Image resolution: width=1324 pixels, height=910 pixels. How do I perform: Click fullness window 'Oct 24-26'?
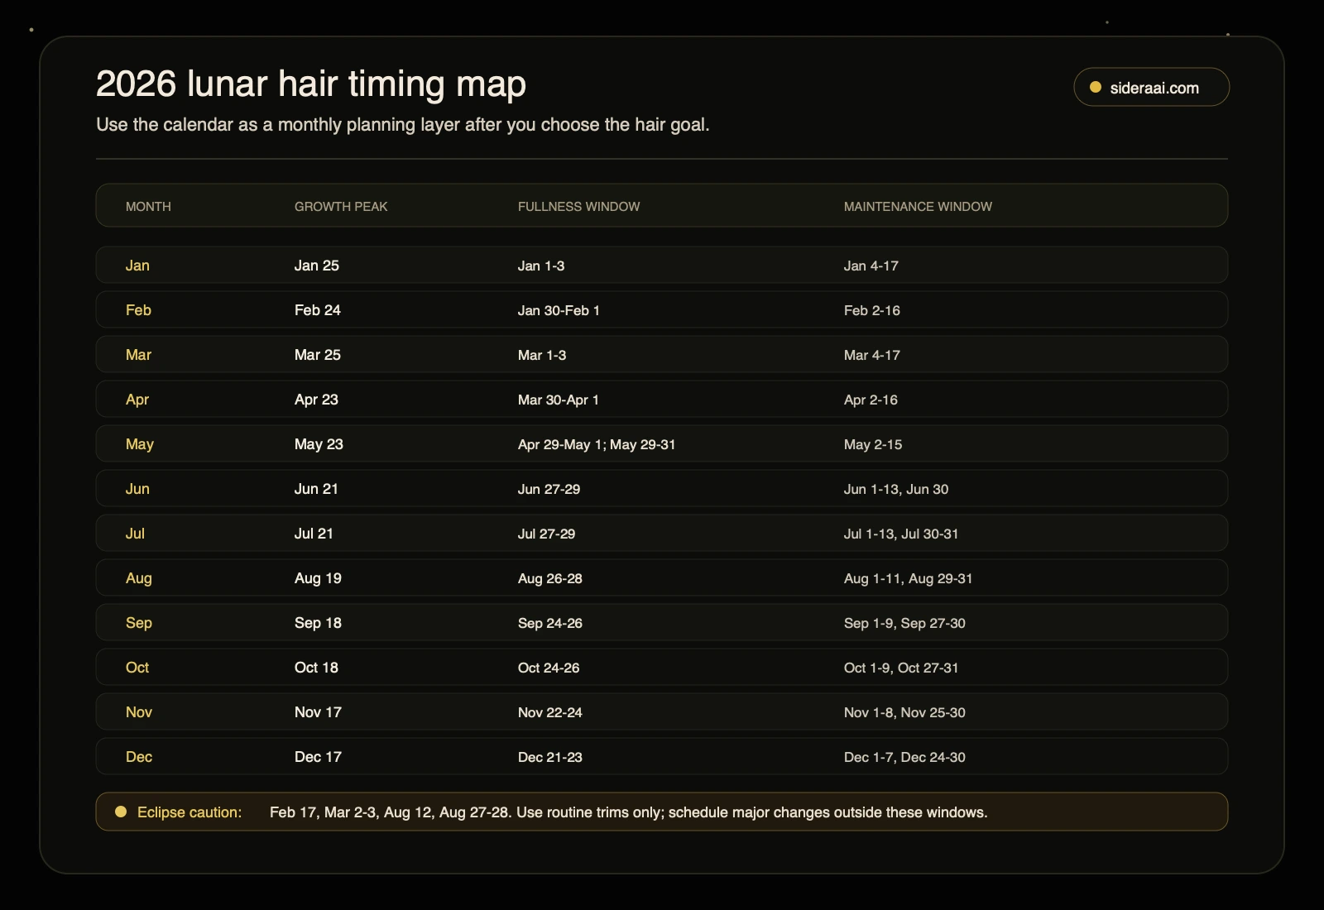coord(549,668)
